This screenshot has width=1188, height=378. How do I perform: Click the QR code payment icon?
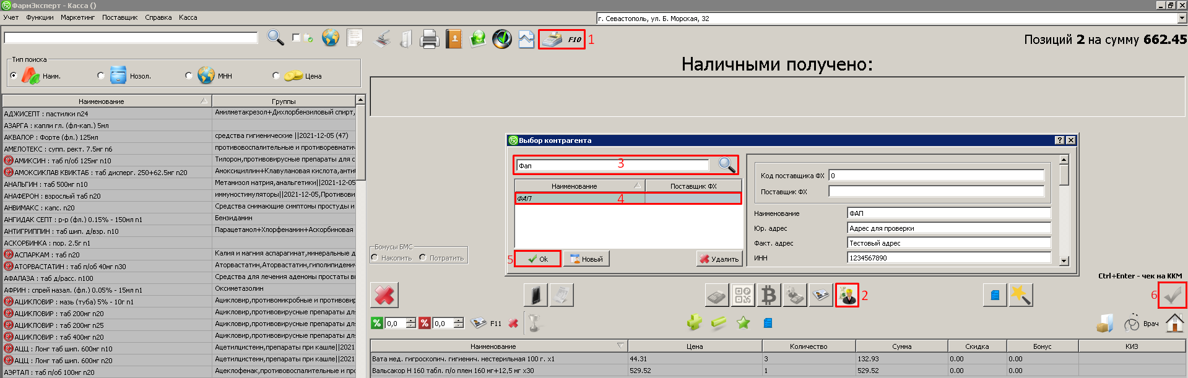tap(743, 296)
